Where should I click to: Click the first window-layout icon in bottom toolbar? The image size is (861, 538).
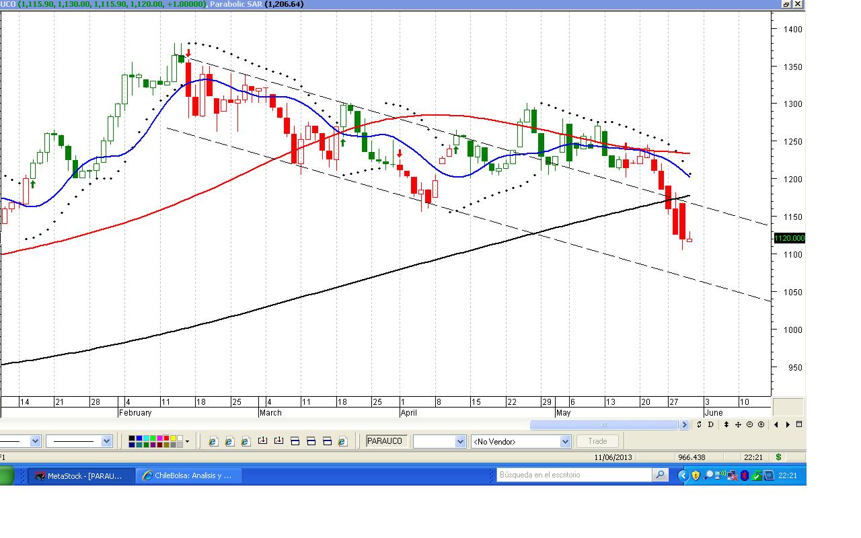[295, 441]
